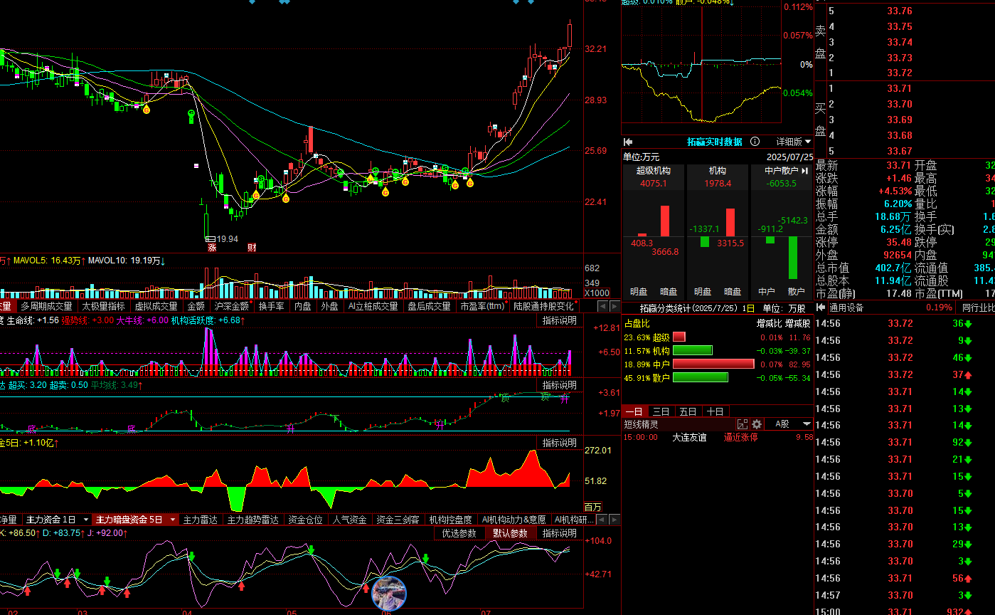Select the 市盈率(ttm) tab
The height and width of the screenshot is (615, 995).
482,306
